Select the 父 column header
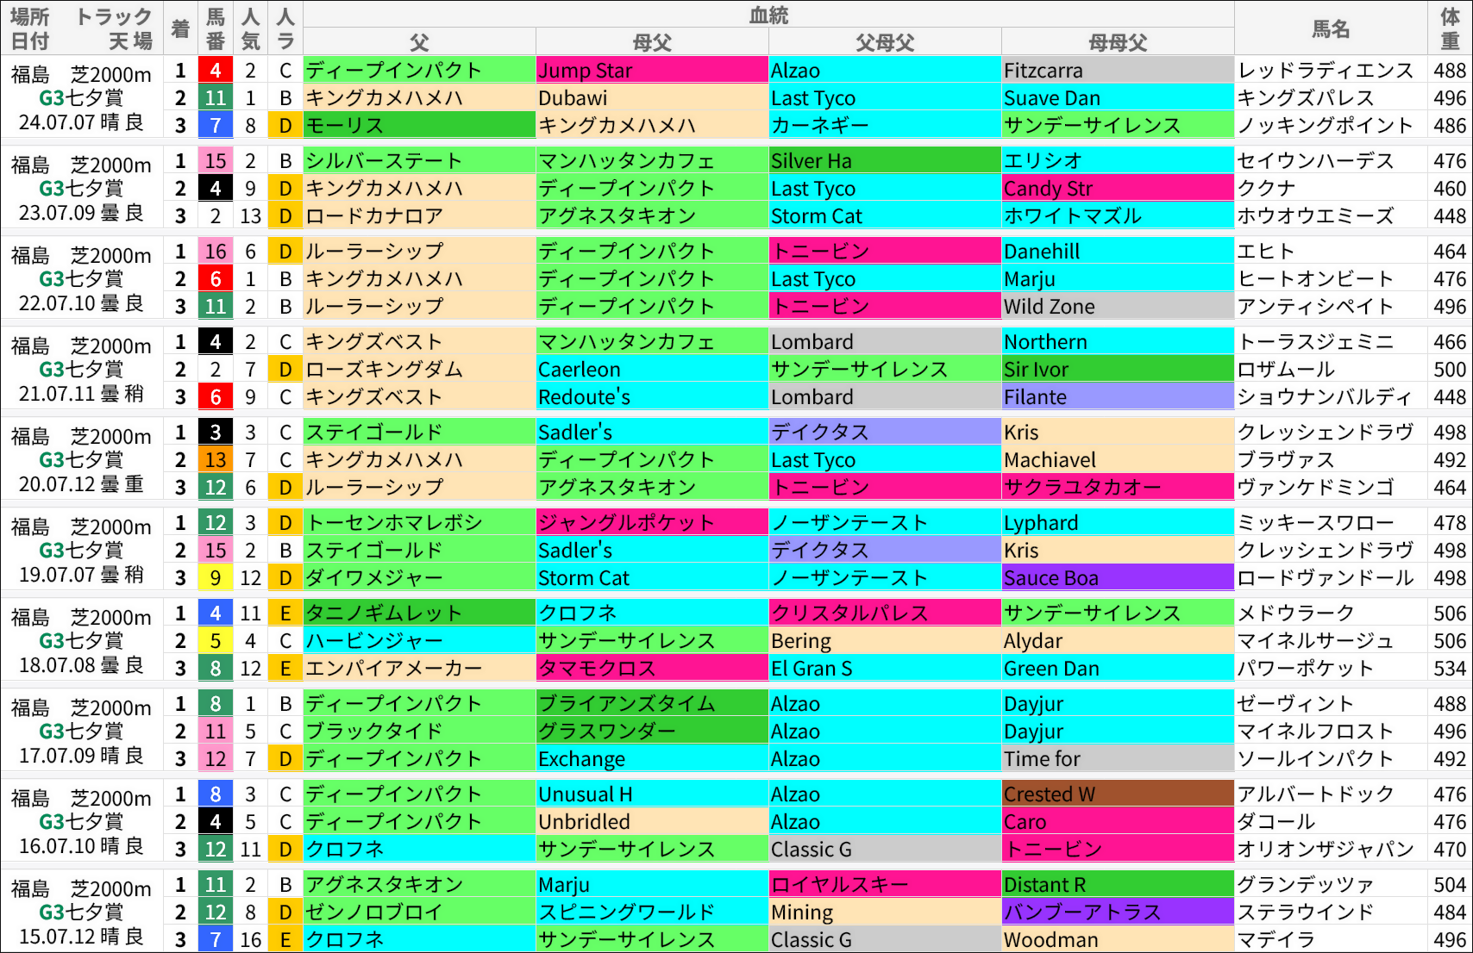The width and height of the screenshot is (1473, 953). [419, 42]
